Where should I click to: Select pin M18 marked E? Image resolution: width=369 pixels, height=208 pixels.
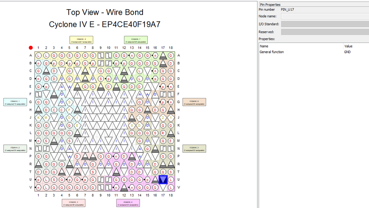171,141
